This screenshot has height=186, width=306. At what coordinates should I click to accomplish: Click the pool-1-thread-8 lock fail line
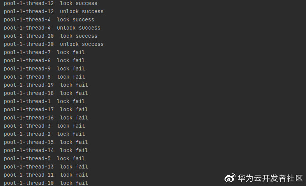[x=44, y=77]
